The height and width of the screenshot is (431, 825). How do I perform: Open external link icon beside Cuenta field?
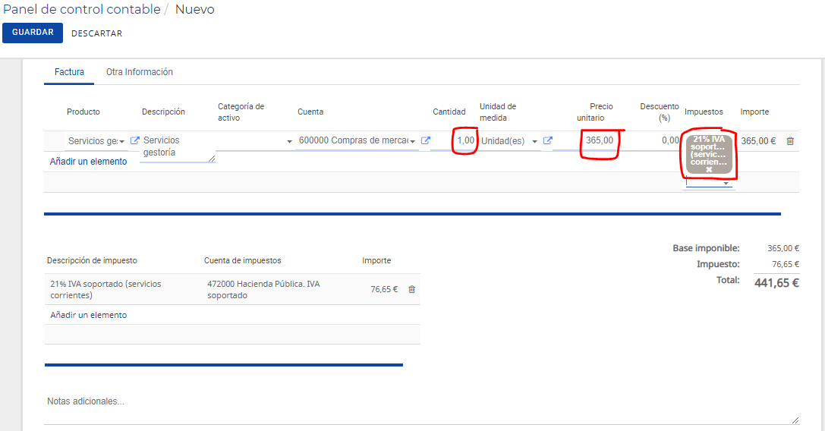(x=426, y=140)
